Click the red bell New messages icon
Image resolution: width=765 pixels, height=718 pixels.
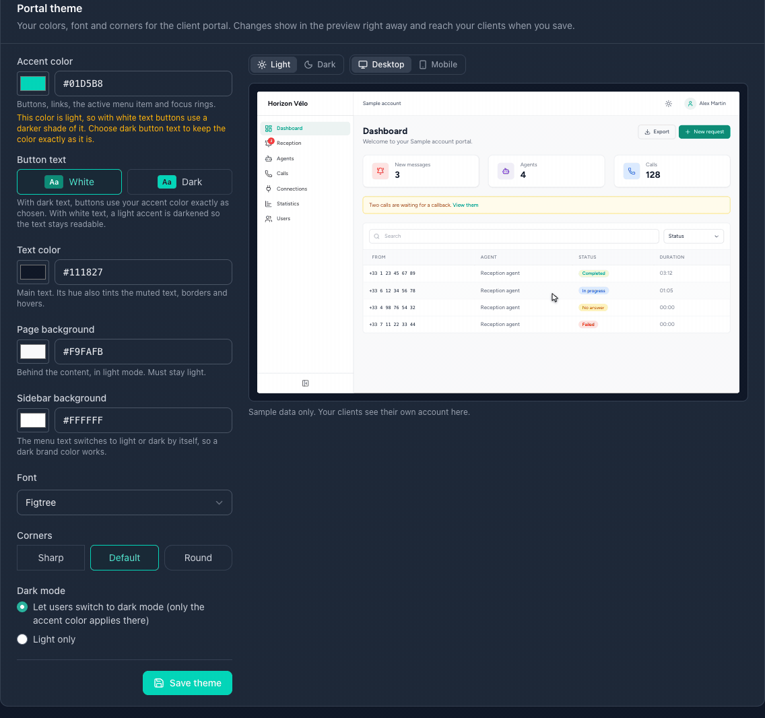pyautogui.click(x=380, y=171)
